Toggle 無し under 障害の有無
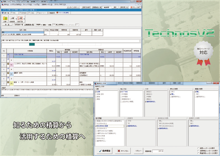This screenshot has width=220, height=156. pyautogui.click(x=195, y=92)
